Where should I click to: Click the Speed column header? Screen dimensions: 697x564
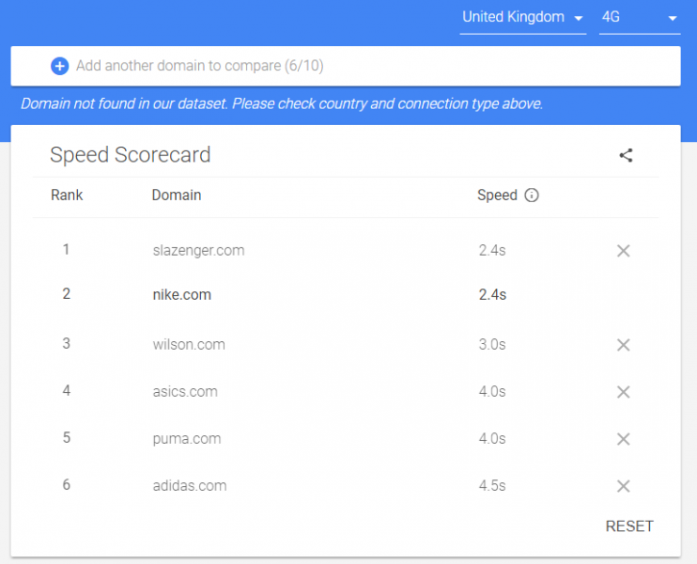497,196
